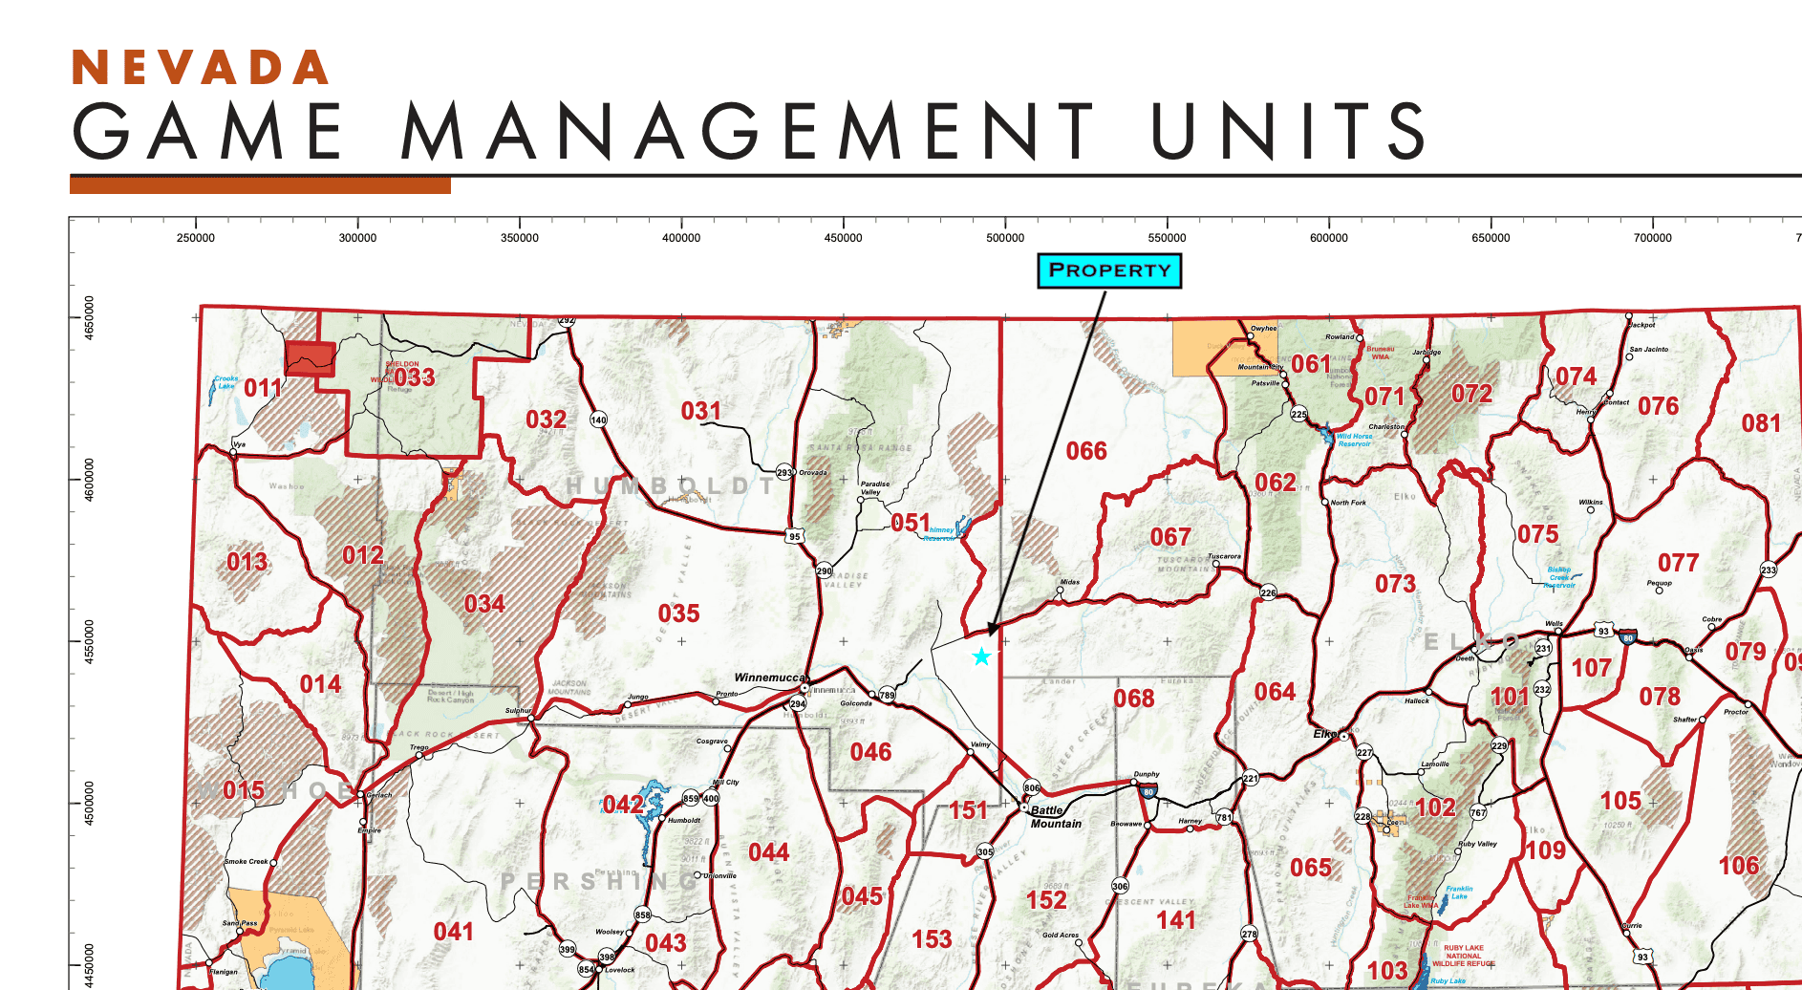Select unit label 011

(x=263, y=388)
